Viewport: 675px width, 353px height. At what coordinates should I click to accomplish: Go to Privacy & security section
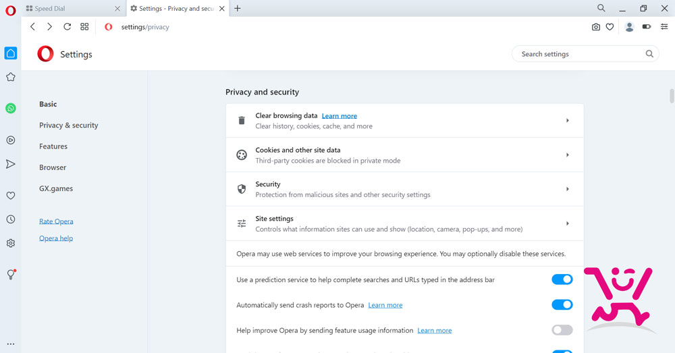68,126
